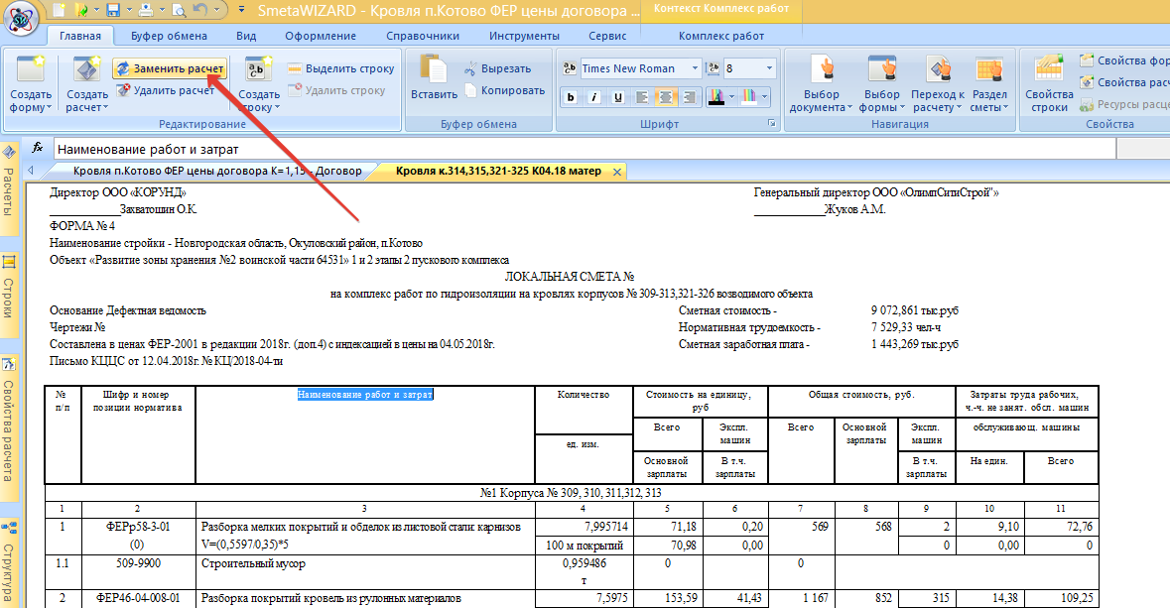Open the Вид ribbon tab
This screenshot has height=608, width=1170.
click(x=245, y=36)
